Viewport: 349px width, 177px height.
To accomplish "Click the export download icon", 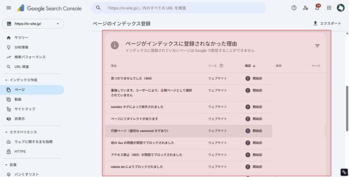I will click(x=315, y=23).
